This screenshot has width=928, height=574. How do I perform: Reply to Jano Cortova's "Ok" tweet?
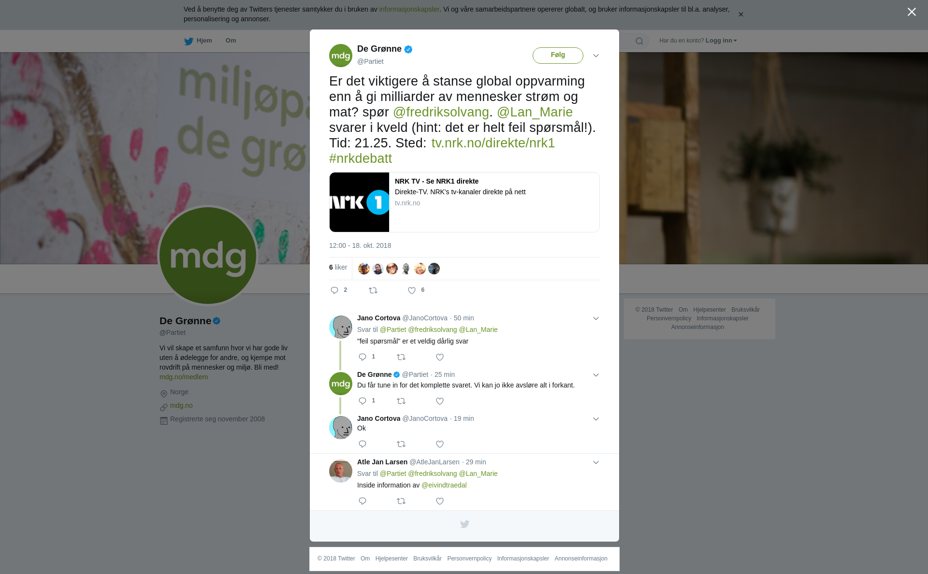[x=362, y=444]
